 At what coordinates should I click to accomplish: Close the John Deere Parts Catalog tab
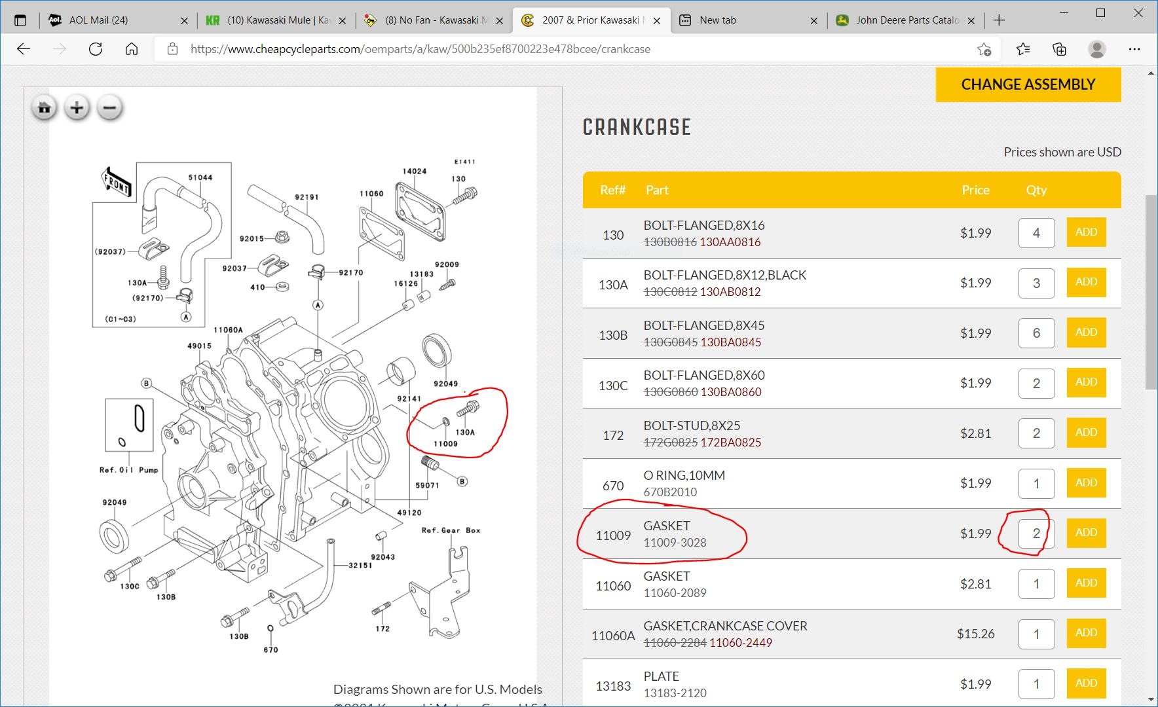tap(971, 21)
